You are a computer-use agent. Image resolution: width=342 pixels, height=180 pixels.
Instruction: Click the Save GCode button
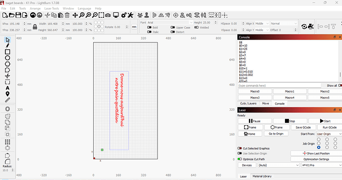(303, 127)
